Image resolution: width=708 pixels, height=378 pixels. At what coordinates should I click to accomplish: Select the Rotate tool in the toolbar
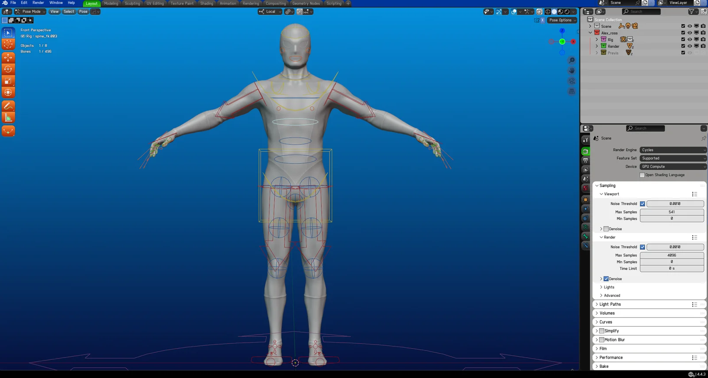[8, 69]
